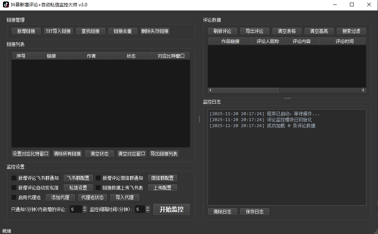
Task: Open 飞书群配置 settings
Action: pos(79,178)
